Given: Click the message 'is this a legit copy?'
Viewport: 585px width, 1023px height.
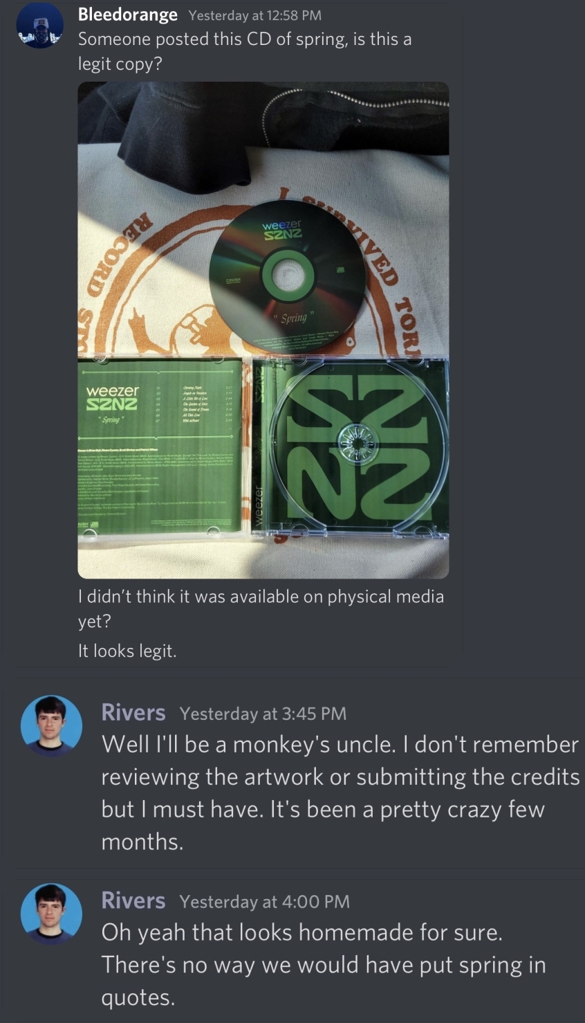Looking at the screenshot, I should (245, 51).
